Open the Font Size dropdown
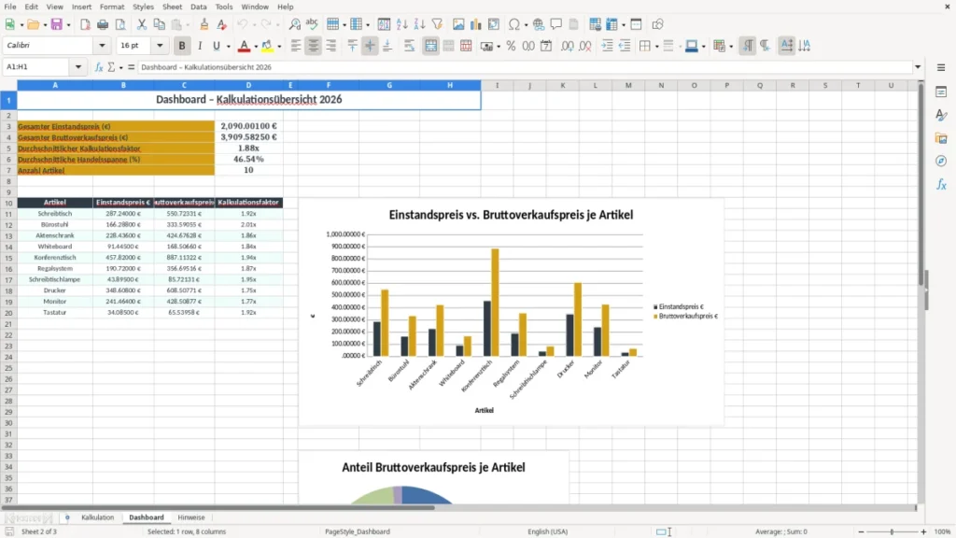This screenshot has height=538, width=956. pyautogui.click(x=159, y=45)
